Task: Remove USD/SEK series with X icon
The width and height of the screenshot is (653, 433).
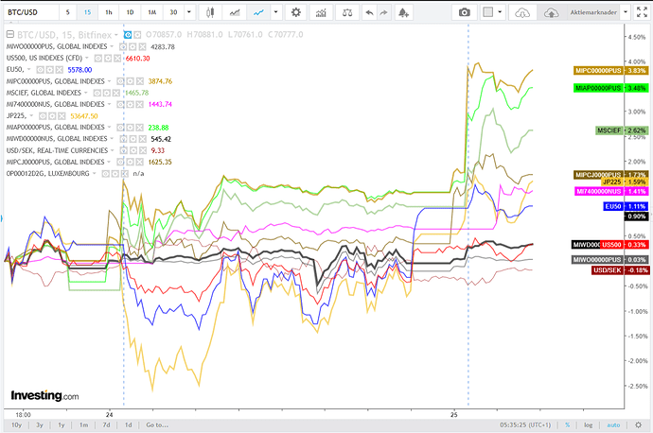Action: point(143,150)
